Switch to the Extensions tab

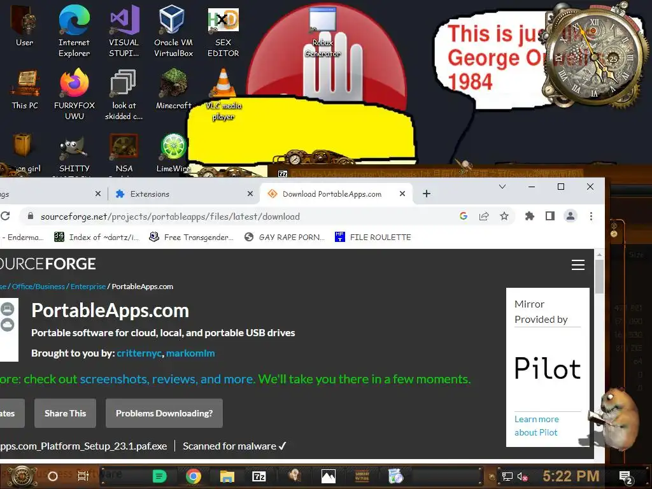(x=181, y=194)
